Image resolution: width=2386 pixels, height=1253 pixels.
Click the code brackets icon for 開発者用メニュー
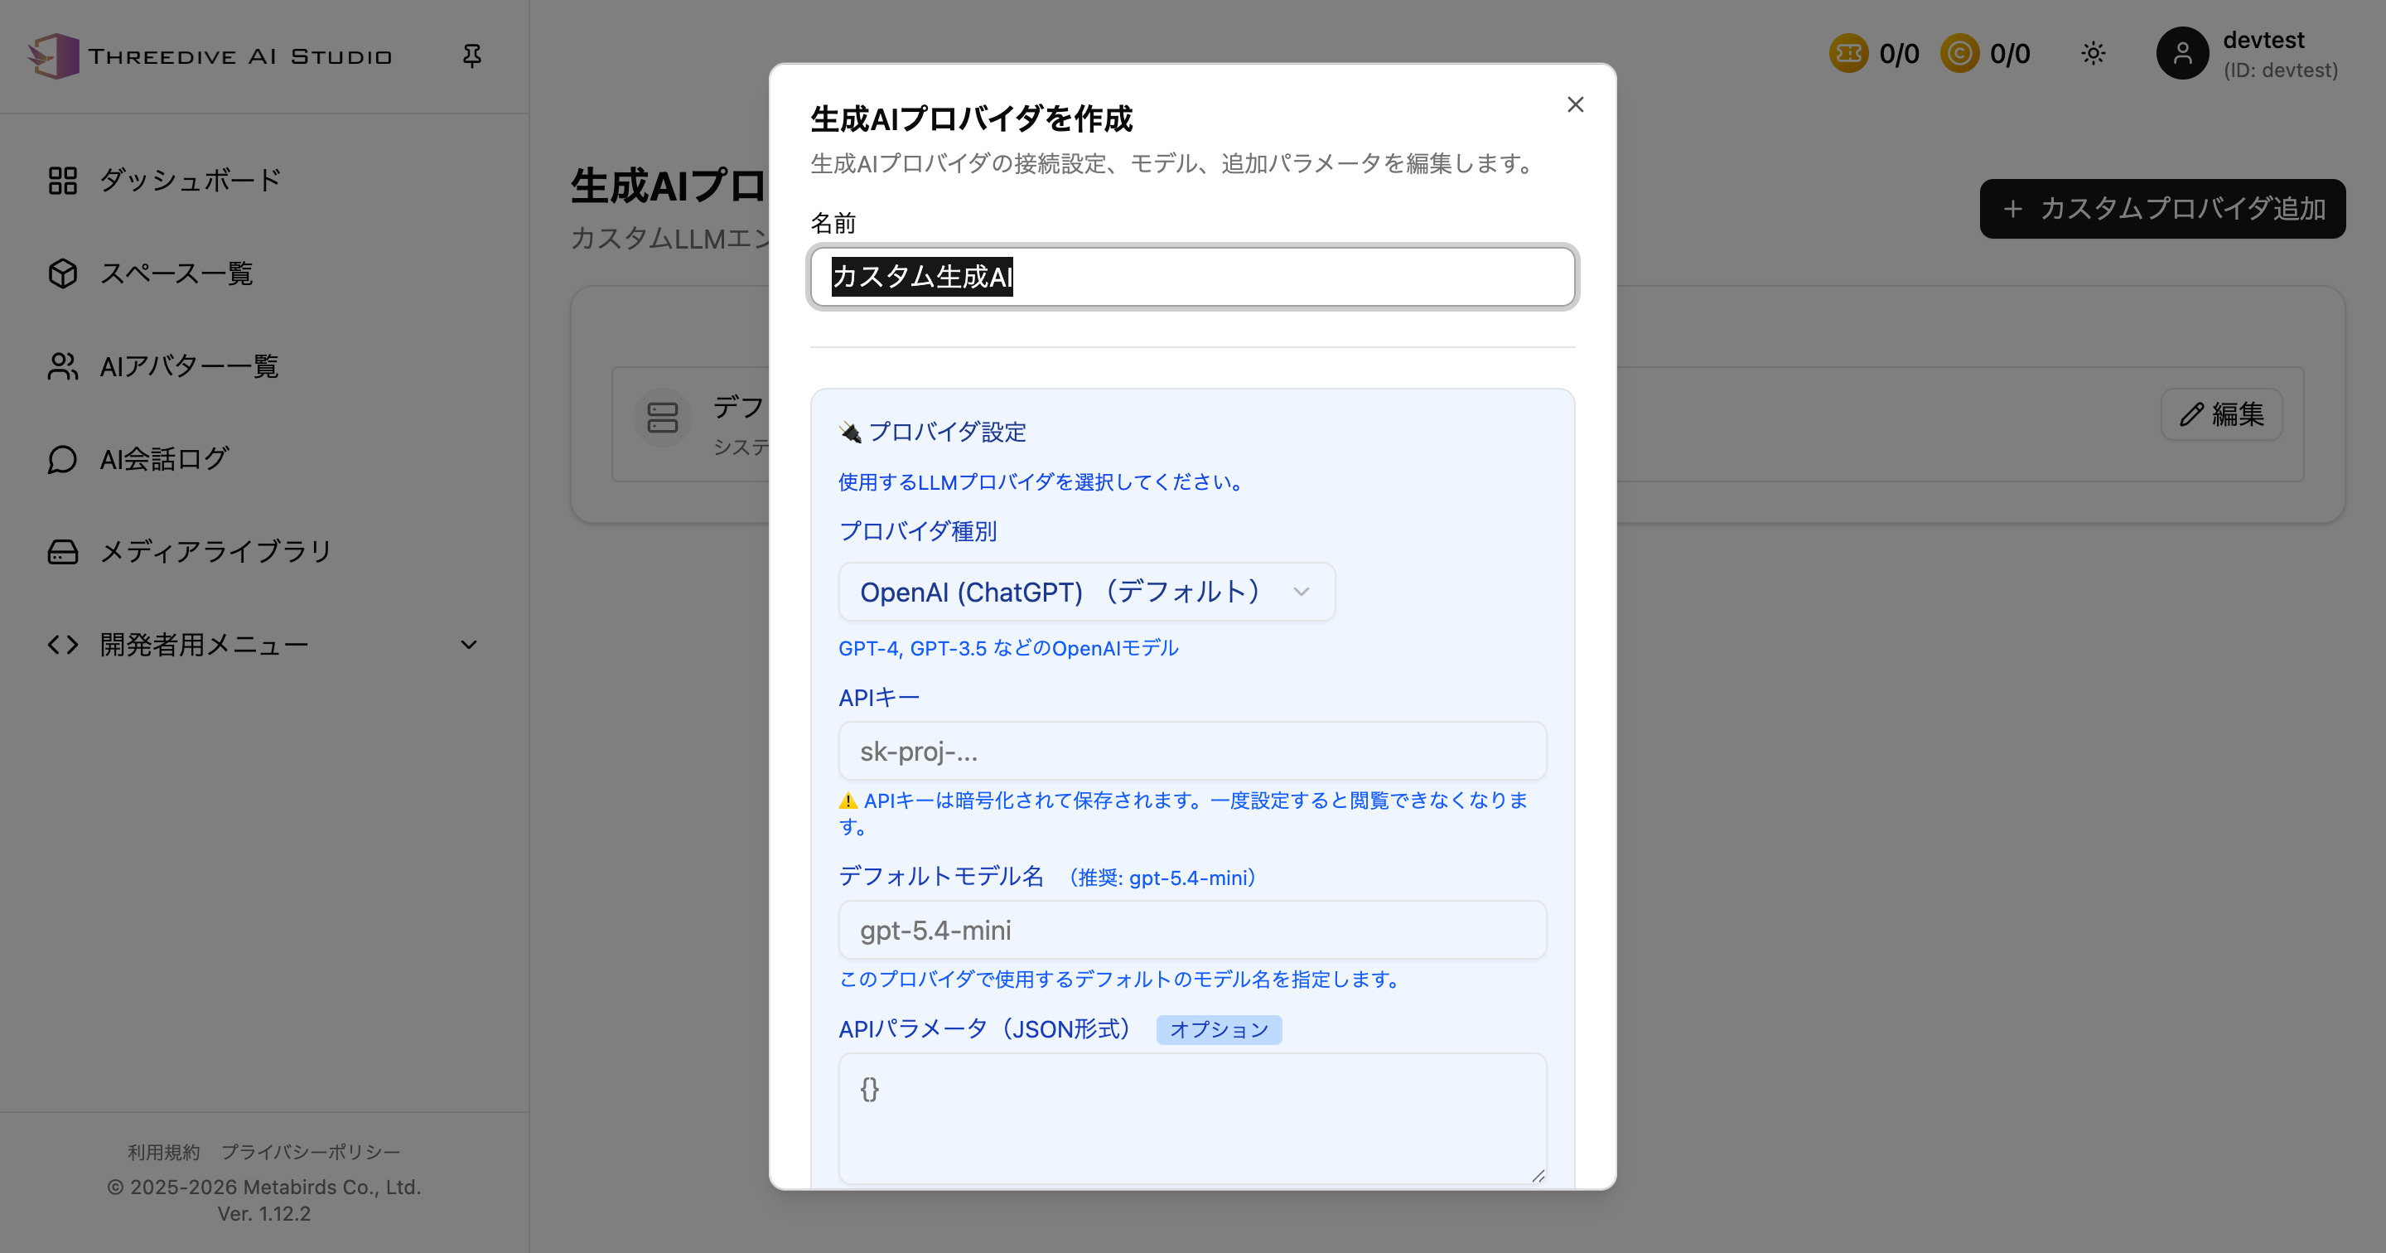62,644
